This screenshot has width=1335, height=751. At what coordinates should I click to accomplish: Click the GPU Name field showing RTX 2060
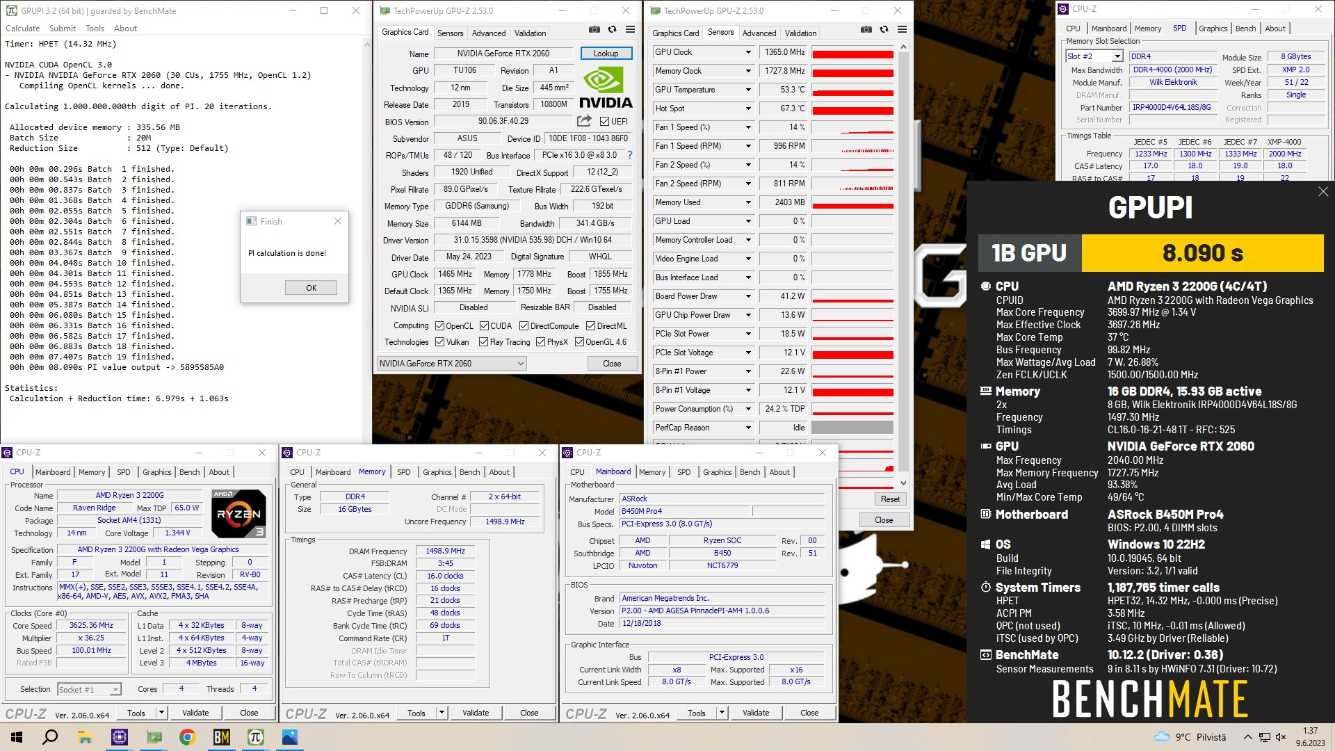pyautogui.click(x=503, y=54)
